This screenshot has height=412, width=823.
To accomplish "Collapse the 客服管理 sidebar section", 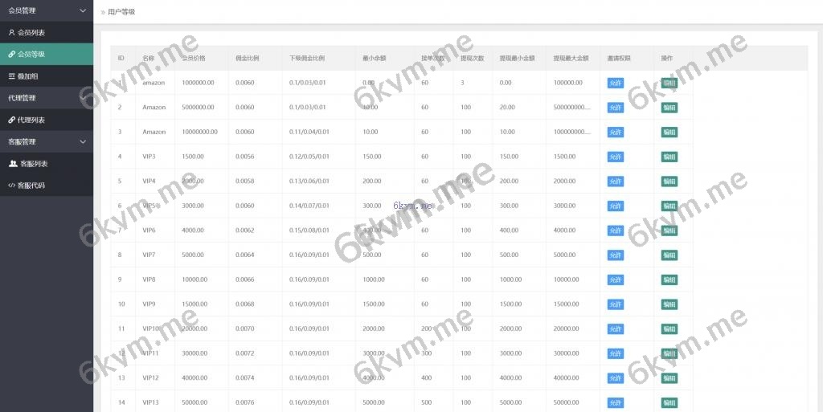I will [83, 142].
